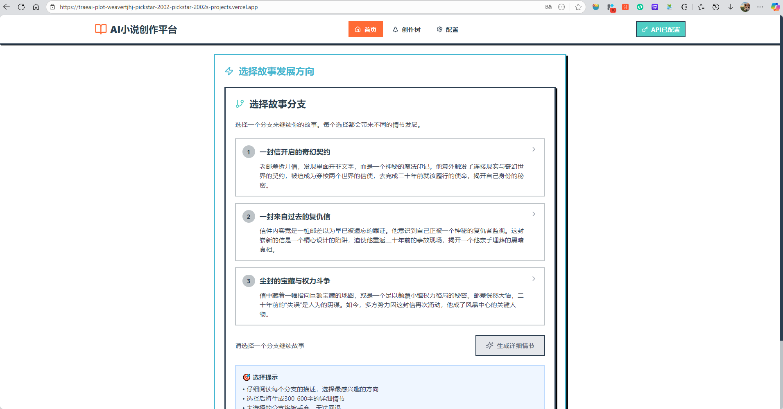
Task: Open the 配置 navigation tab
Action: coord(448,29)
